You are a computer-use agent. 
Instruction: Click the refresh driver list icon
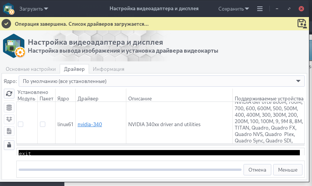pos(9,94)
